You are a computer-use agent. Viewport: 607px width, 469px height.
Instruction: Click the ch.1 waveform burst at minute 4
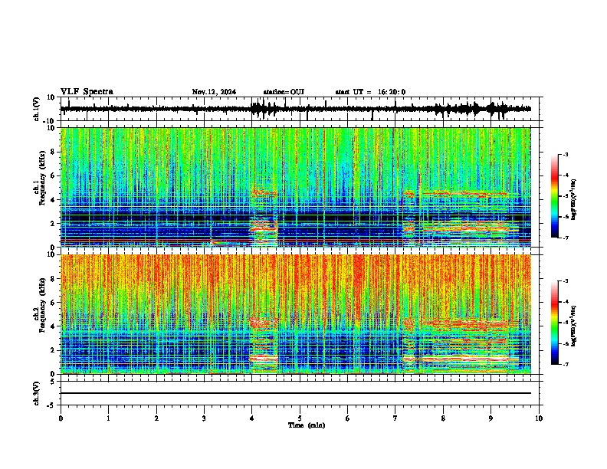coord(263,109)
